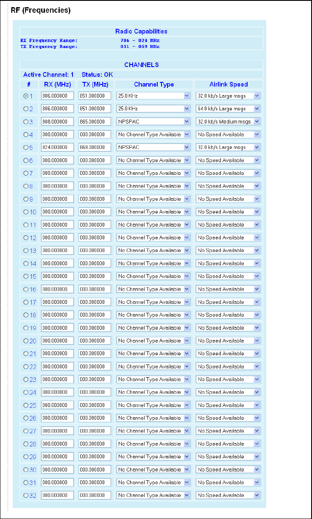Image resolution: width=312 pixels, height=519 pixels.
Task: Click RX Frequency Range label
Action: coord(49,40)
